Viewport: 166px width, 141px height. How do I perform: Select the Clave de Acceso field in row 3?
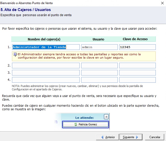point(137,73)
